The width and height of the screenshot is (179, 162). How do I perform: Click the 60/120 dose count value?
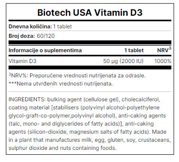pos(45,36)
